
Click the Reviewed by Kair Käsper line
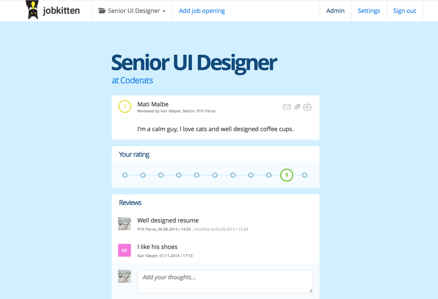[x=176, y=111]
